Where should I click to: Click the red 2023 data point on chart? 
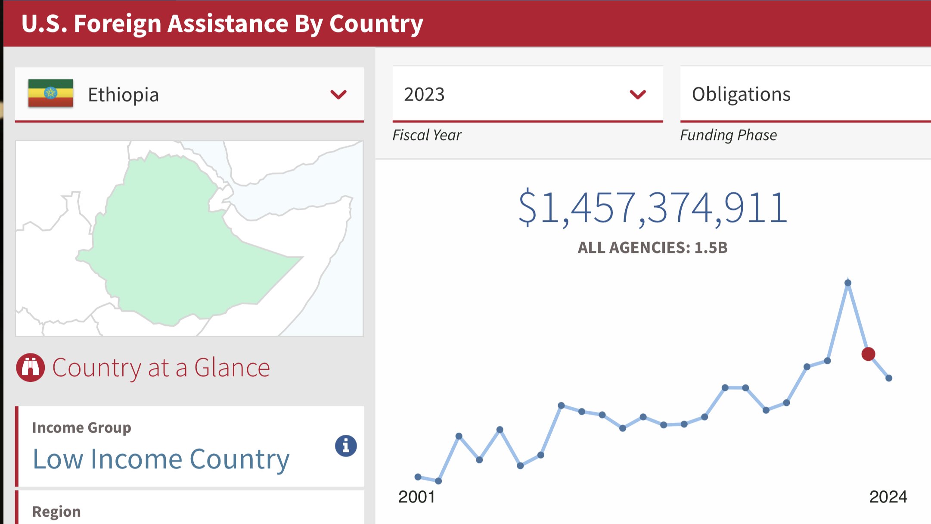(868, 354)
